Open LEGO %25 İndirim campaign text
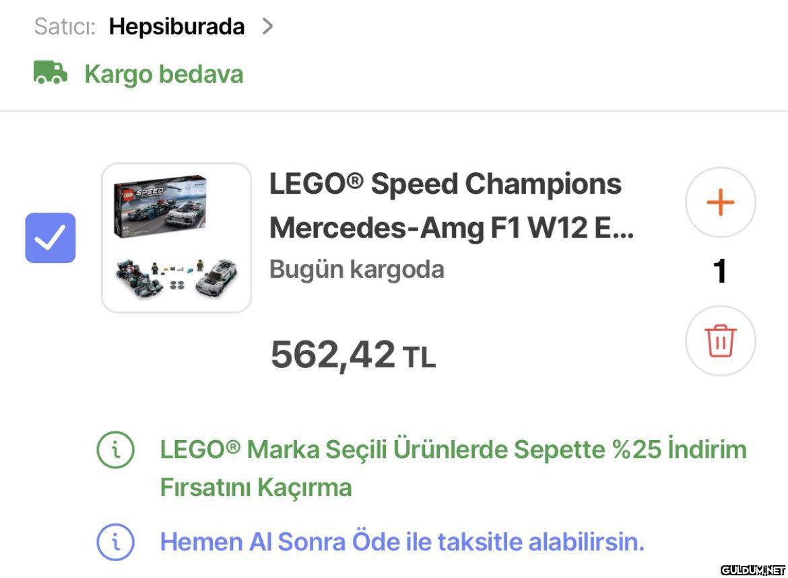Screen dimensions: 788x578 [x=453, y=467]
